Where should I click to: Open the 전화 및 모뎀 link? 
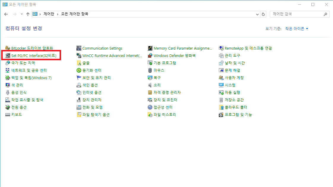[93, 107]
